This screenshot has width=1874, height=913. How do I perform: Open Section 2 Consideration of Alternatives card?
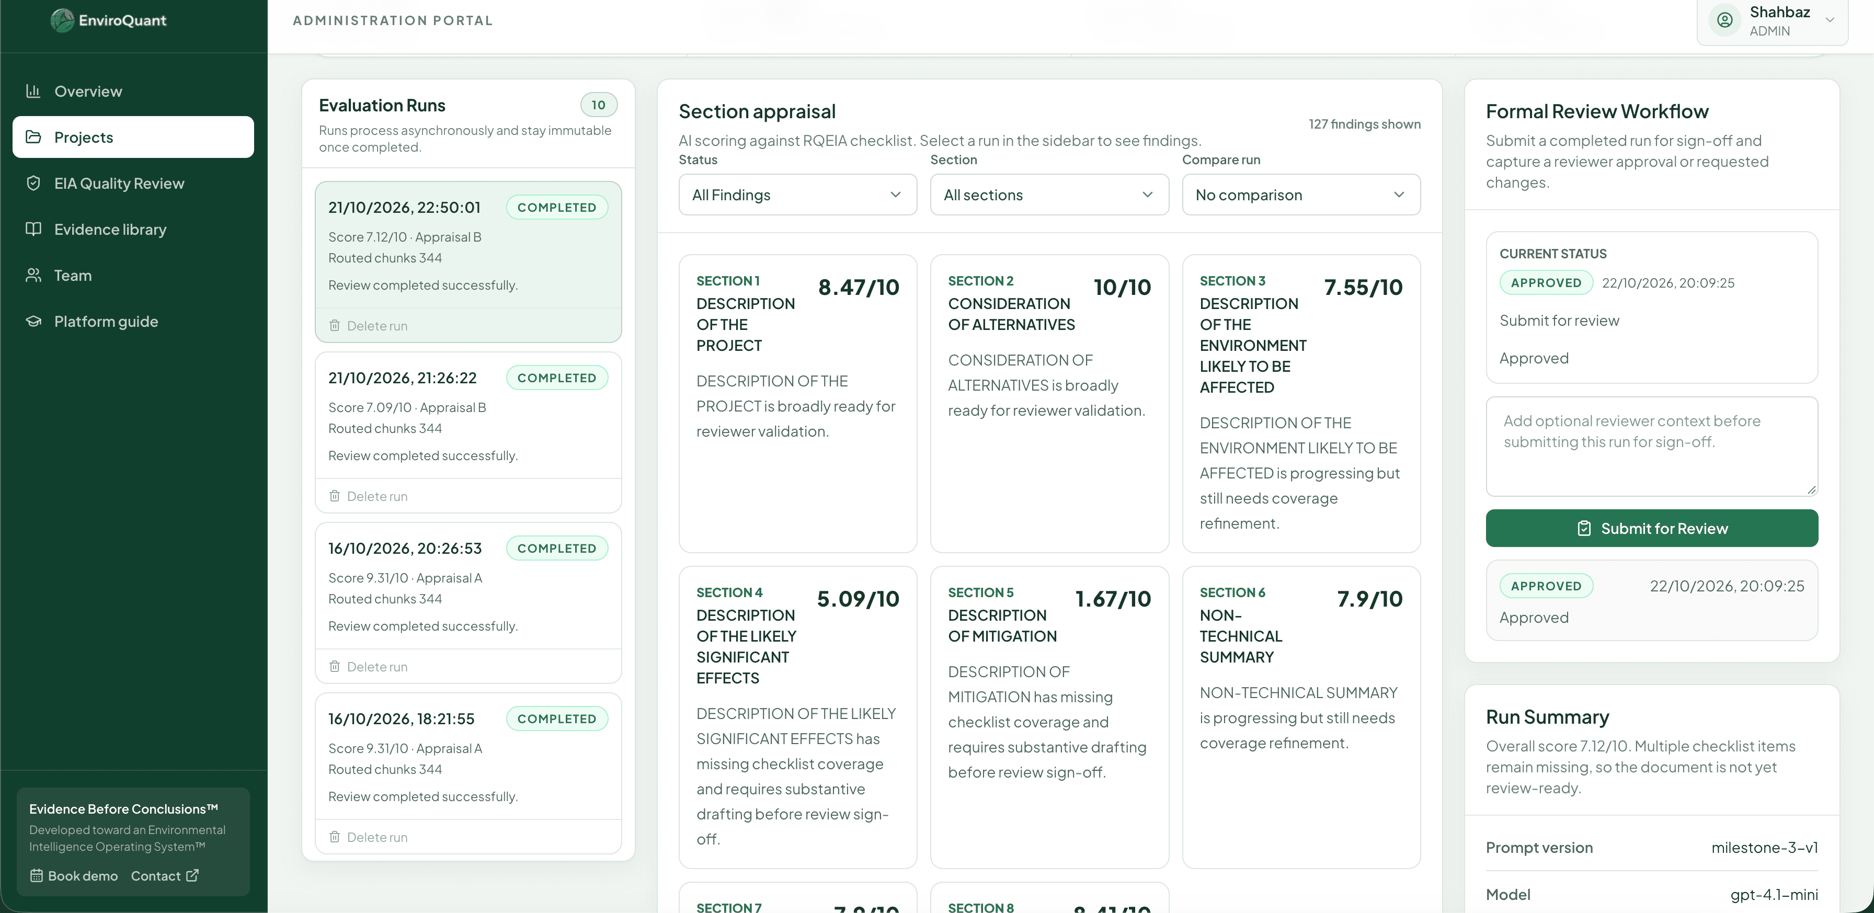tap(1049, 403)
